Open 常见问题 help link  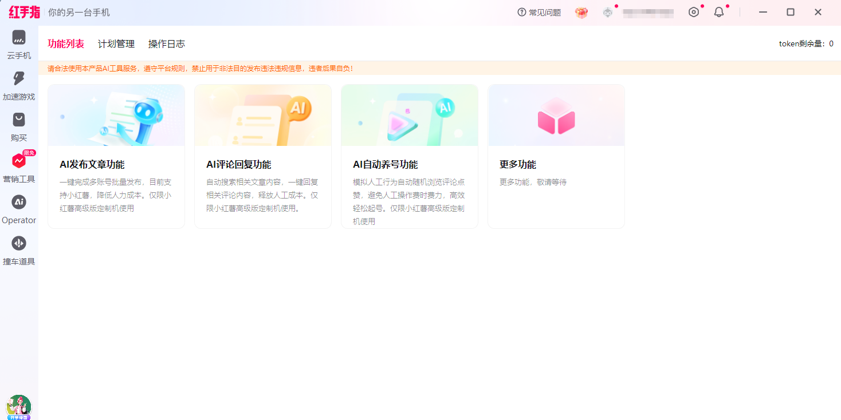(539, 12)
